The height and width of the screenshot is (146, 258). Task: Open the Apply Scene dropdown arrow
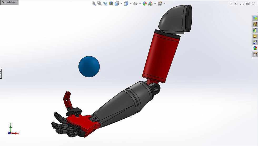tap(155, 4)
